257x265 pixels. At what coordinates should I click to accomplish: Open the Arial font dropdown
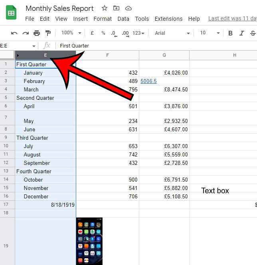coord(172,33)
